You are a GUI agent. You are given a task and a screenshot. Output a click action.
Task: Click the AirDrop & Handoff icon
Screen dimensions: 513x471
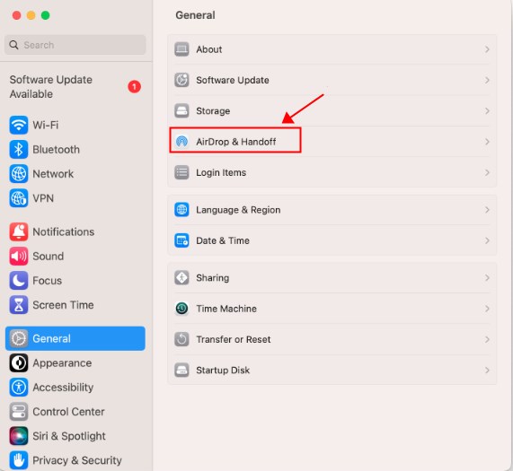pyautogui.click(x=181, y=142)
